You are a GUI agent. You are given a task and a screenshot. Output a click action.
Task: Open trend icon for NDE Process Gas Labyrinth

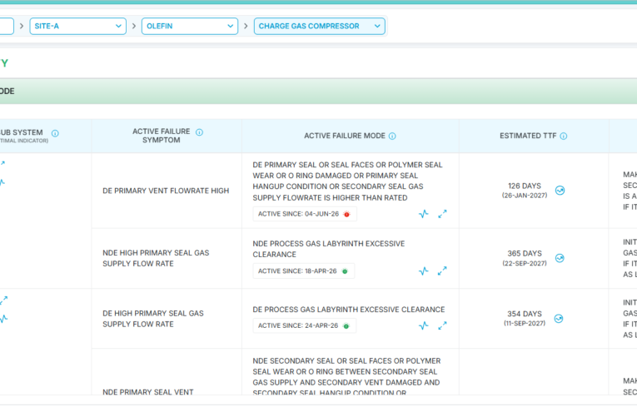point(423,271)
